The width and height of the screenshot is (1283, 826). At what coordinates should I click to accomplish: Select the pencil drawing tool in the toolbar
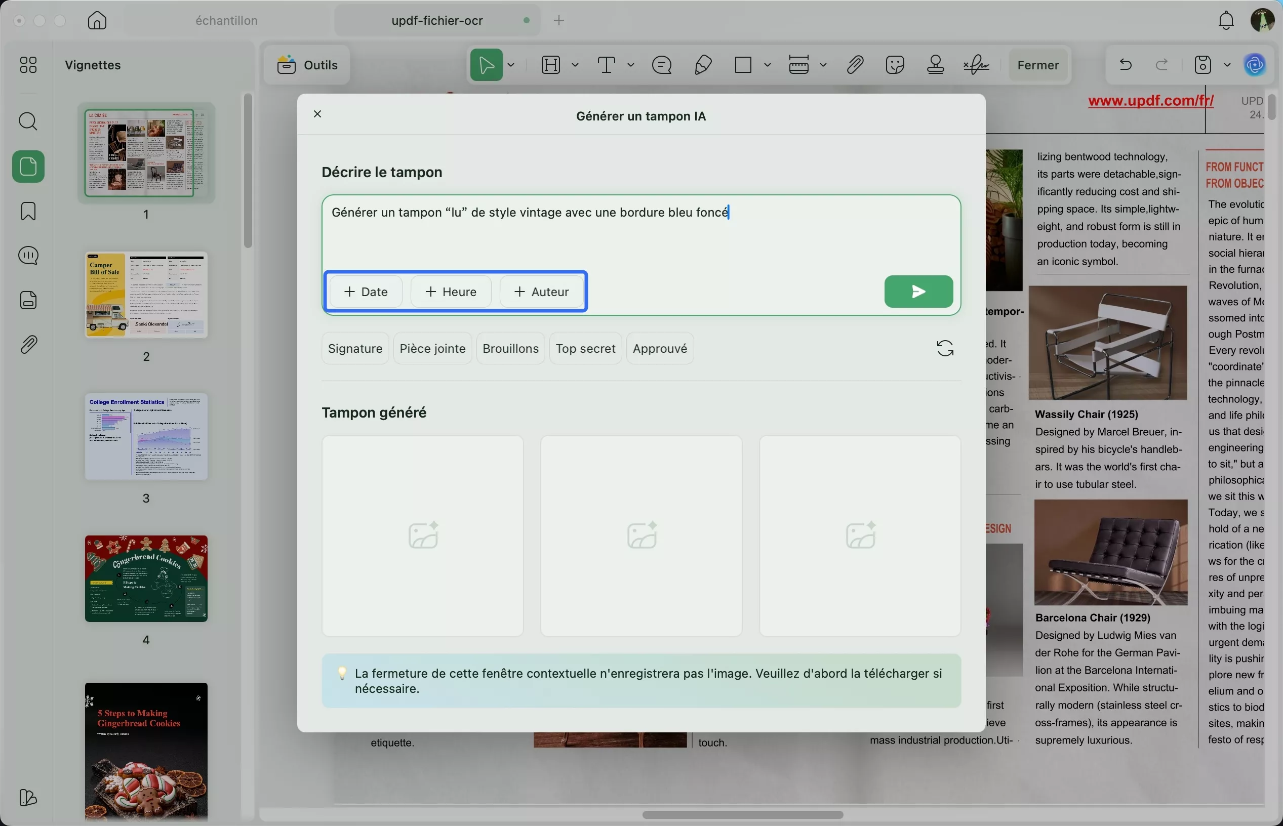click(703, 65)
